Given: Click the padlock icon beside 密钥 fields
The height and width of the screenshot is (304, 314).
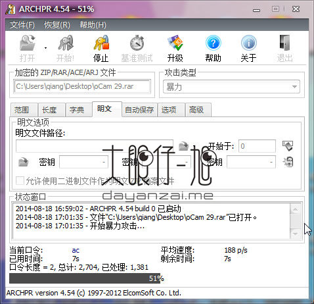Looking at the screenshot, I should tap(288, 162).
